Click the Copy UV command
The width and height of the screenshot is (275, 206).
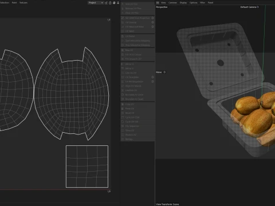pos(137,104)
